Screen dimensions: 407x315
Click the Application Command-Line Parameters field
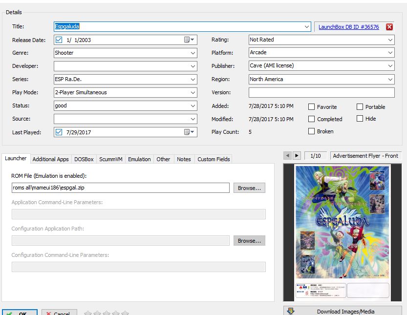pyautogui.click(x=139, y=214)
